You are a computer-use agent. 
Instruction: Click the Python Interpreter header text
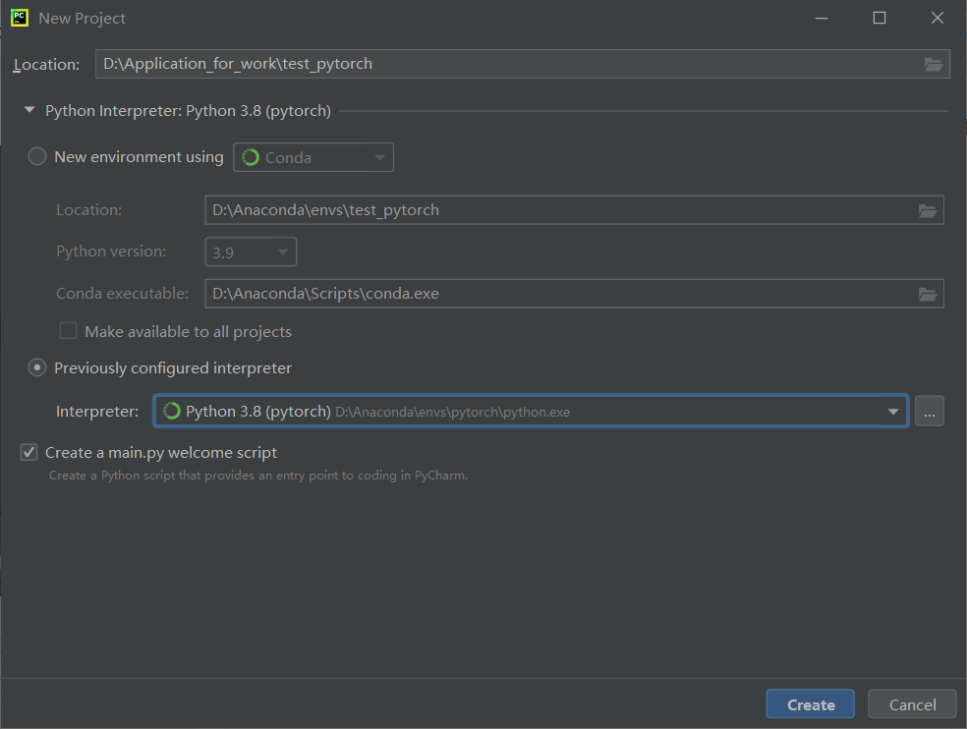pyautogui.click(x=188, y=110)
